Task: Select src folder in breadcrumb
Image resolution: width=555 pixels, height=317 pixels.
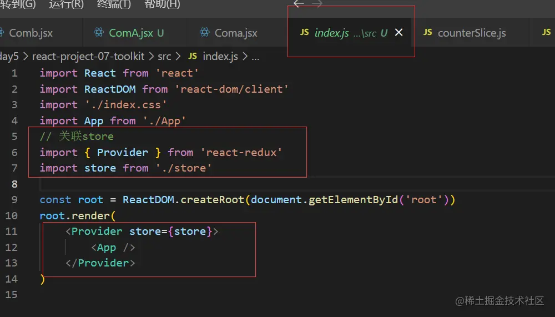Action: [164, 56]
